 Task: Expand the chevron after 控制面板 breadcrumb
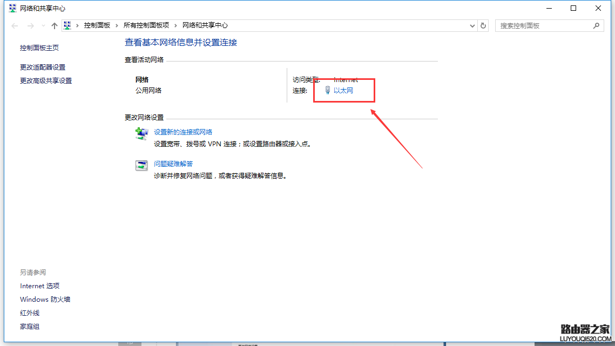click(x=117, y=25)
